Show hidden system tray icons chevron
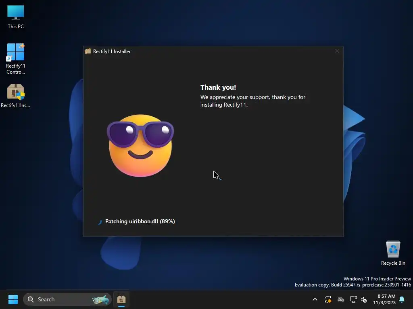The image size is (413, 309). tap(315, 299)
